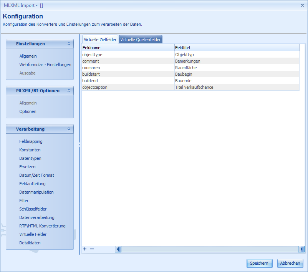Open Webformular - Einstellungen
This screenshot has height=272, width=308.
(45, 65)
